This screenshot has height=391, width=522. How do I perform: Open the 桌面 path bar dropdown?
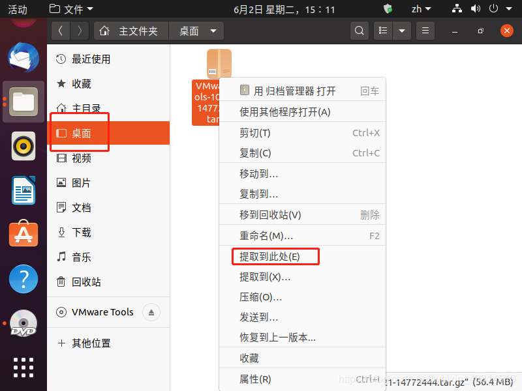(213, 31)
